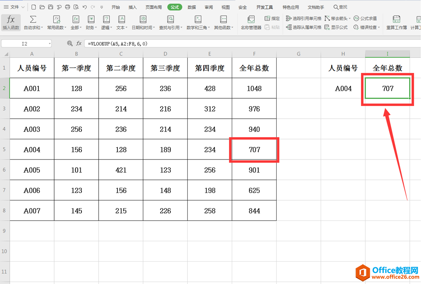The height and width of the screenshot is (284, 422).
Task: Click the Name Box showing I2
Action: point(24,44)
